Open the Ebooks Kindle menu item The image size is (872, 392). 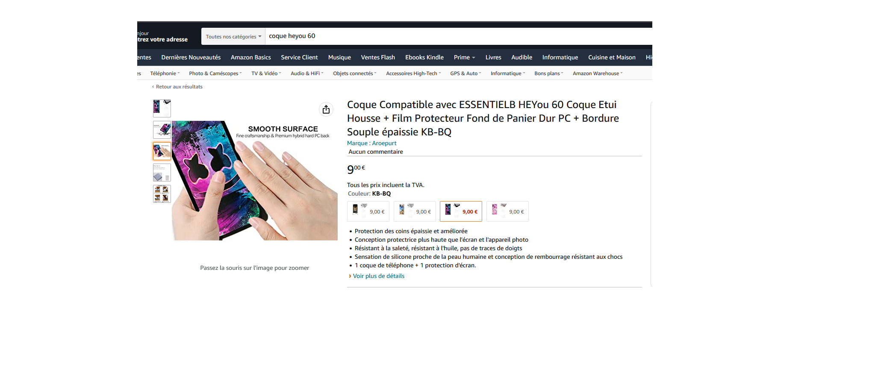(x=424, y=57)
